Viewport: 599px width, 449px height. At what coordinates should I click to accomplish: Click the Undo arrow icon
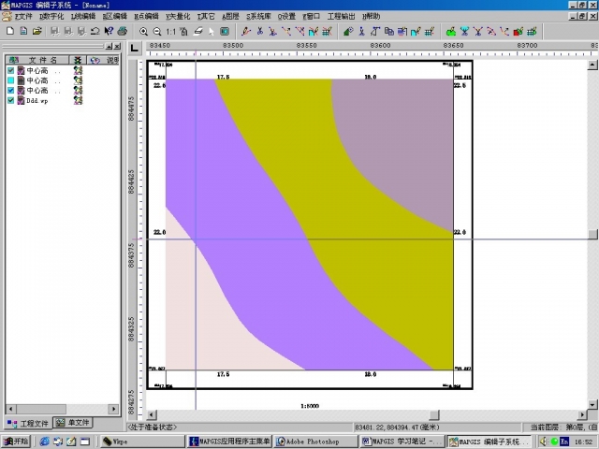[95, 31]
